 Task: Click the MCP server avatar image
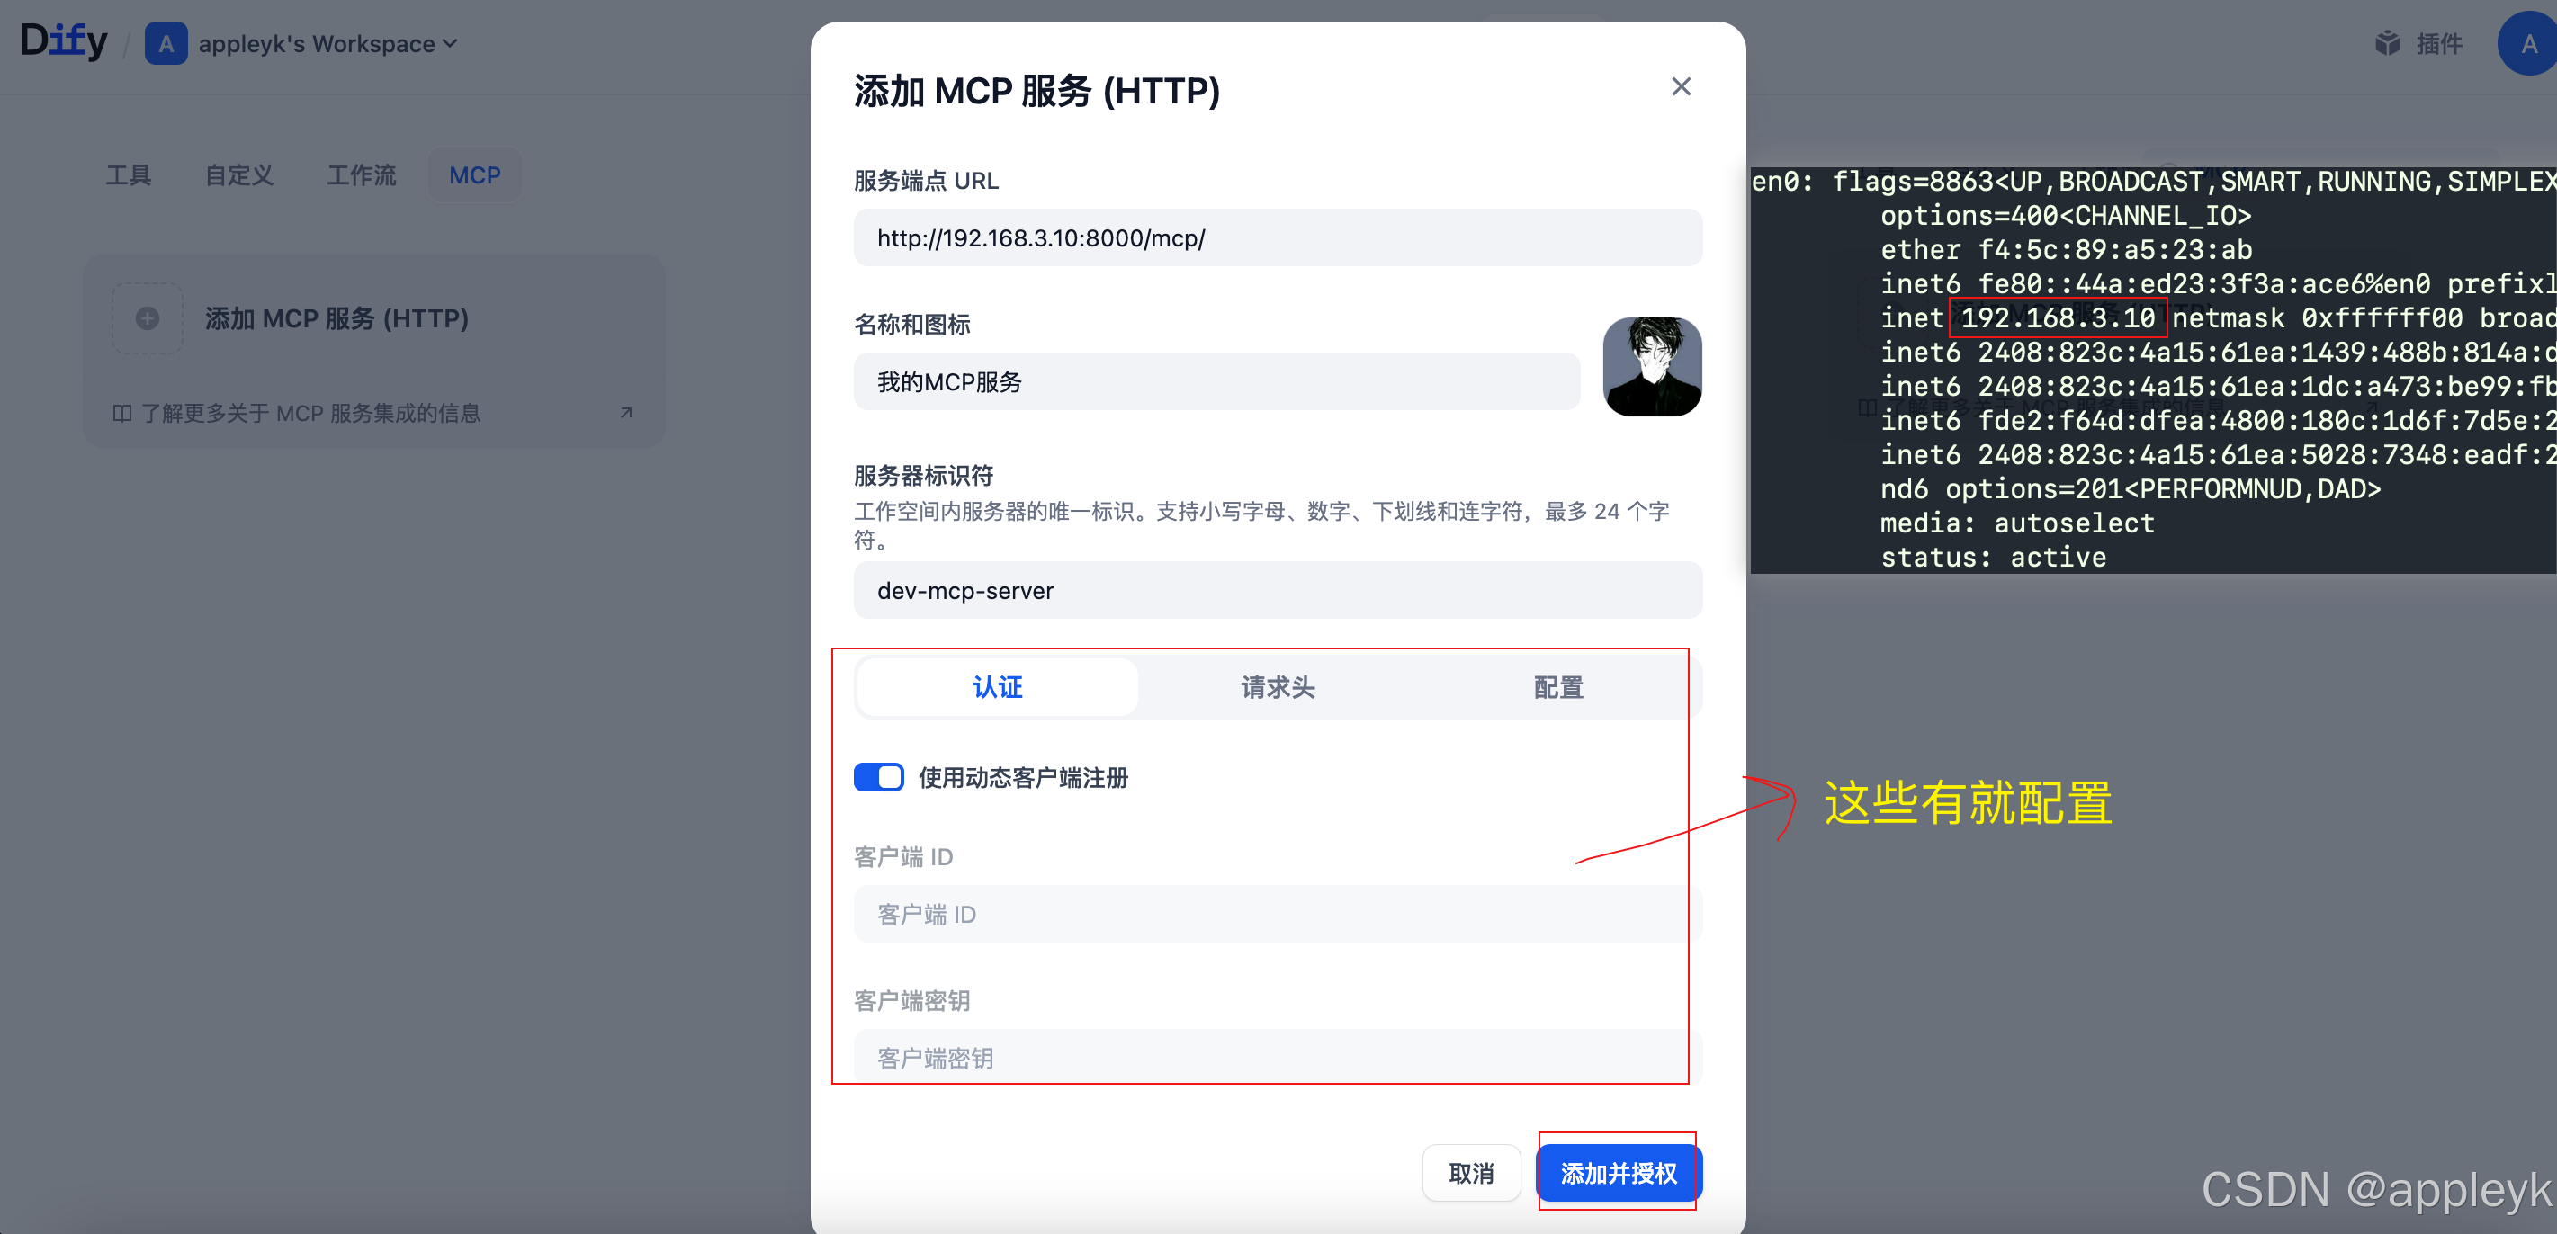[x=1652, y=367]
